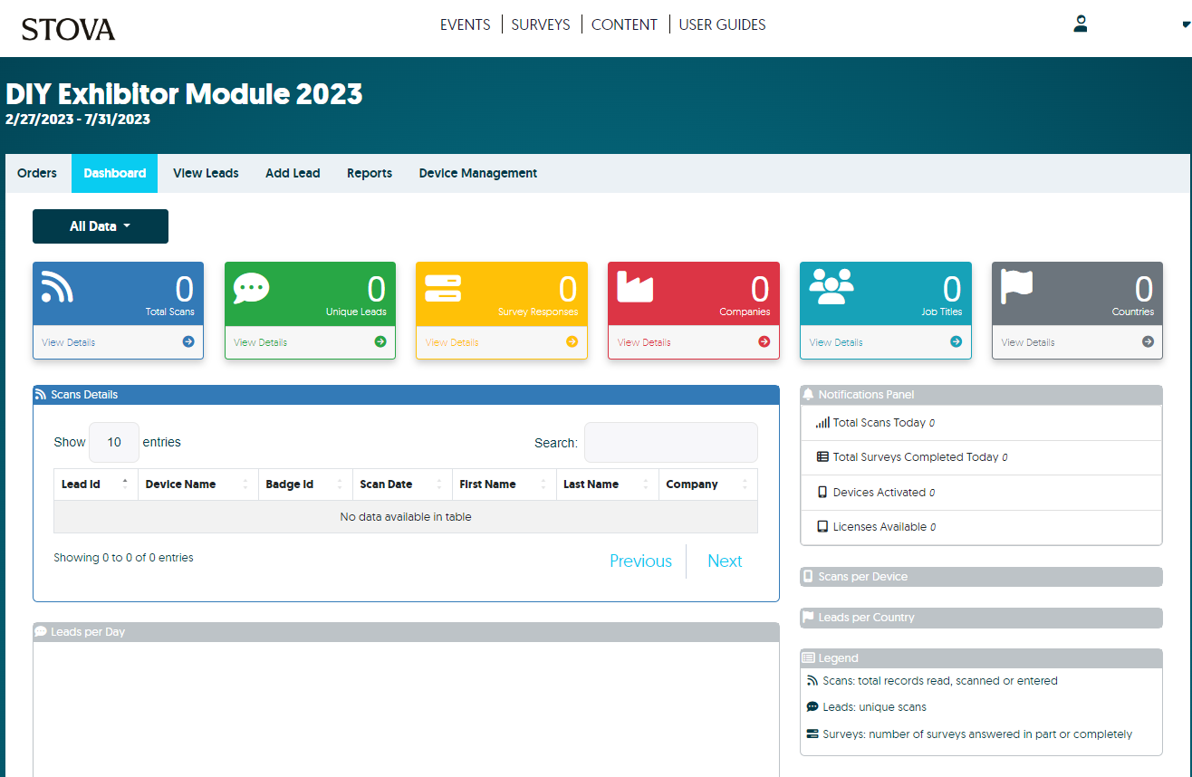Click the phone icon by Devices Activated

click(x=822, y=493)
